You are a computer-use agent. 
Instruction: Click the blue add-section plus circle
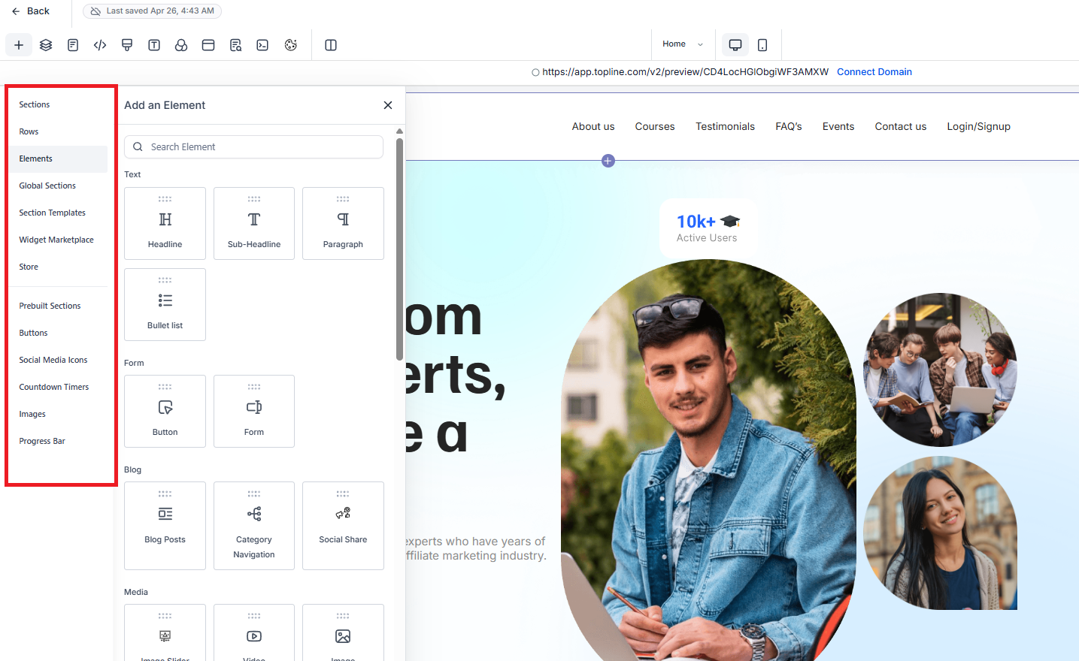[x=608, y=161]
